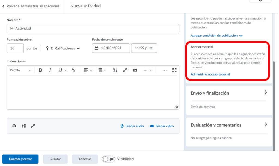This screenshot has height=166, width=279.
Task: Switch the editor to fullscreen mode
Action: click(174, 70)
